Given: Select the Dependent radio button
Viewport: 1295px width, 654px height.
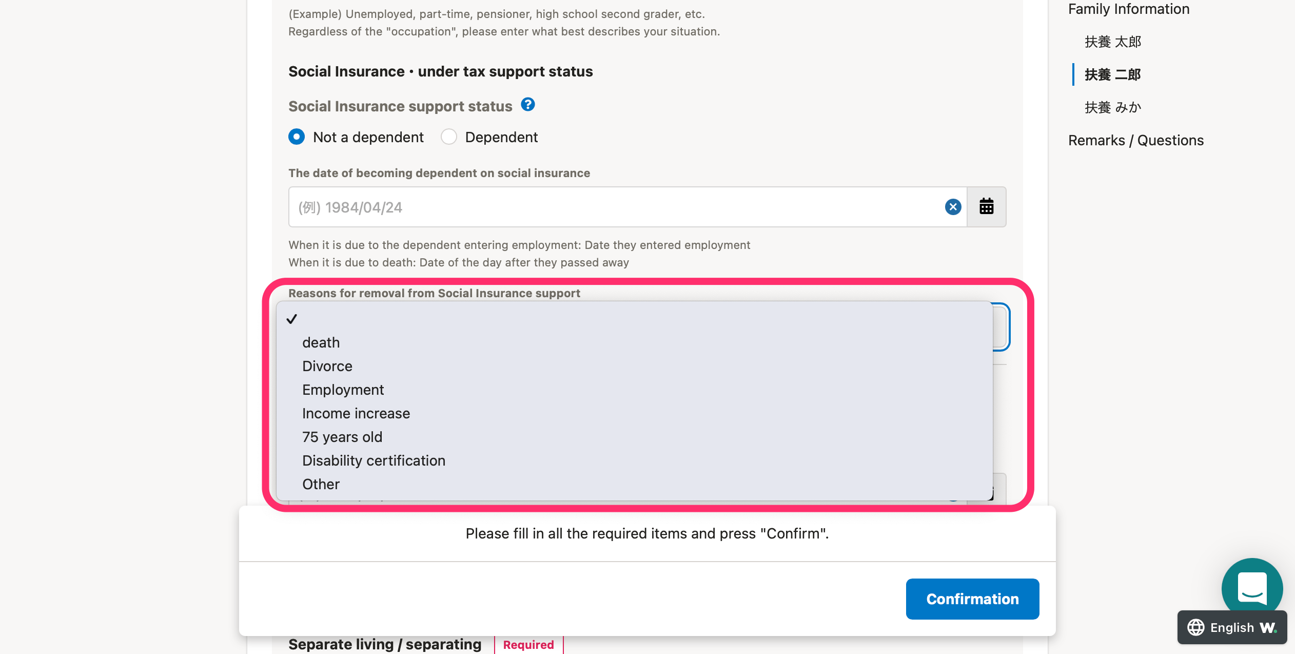Looking at the screenshot, I should [x=449, y=137].
